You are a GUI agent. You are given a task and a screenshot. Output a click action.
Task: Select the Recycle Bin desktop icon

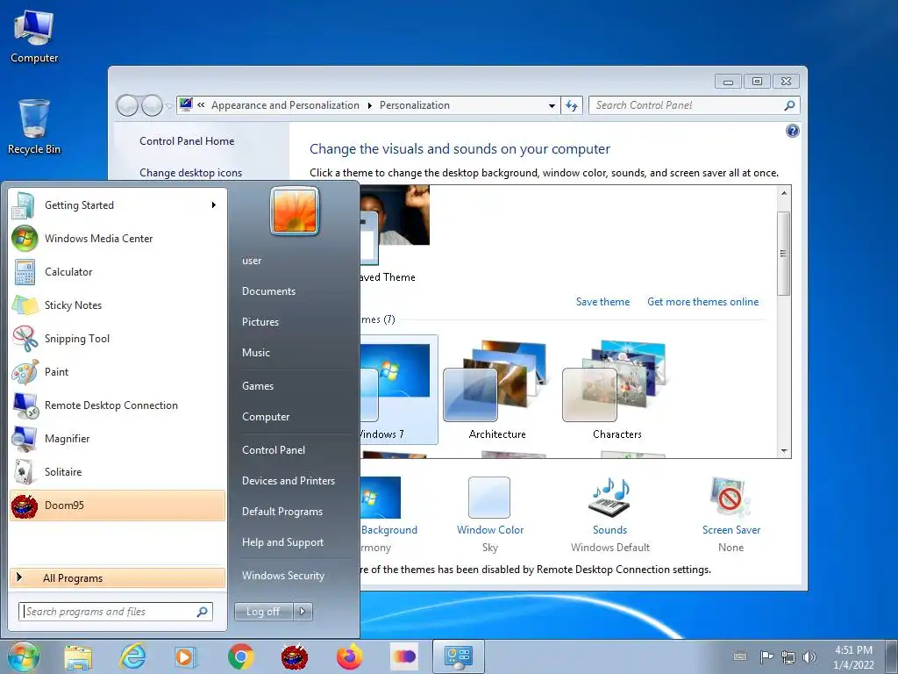(x=34, y=127)
